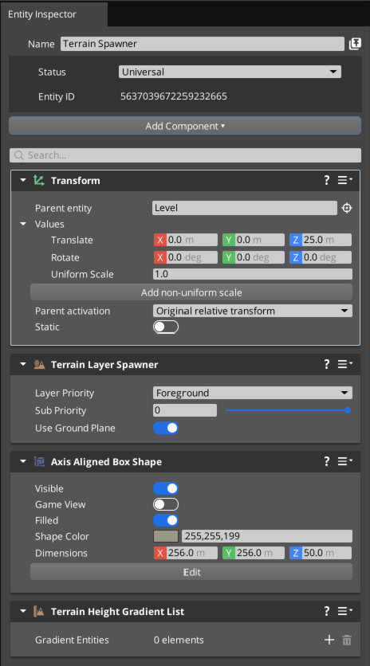Open Terrain Height Gradient List hamburger menu
370x666 pixels.
(345, 611)
